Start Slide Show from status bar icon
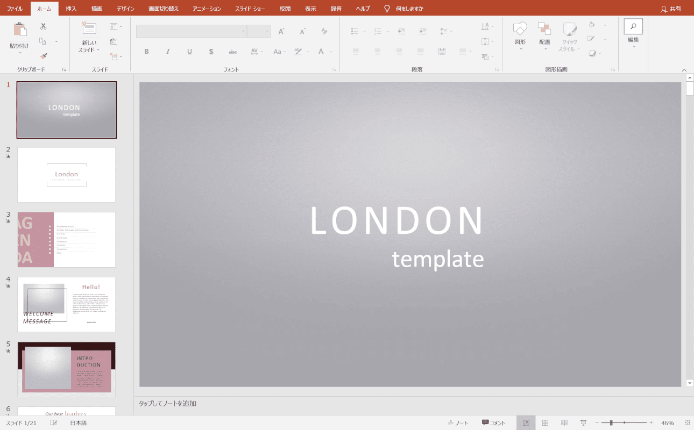 coord(583,423)
